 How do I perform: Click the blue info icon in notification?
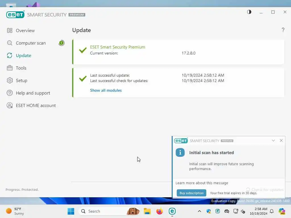tap(180, 152)
